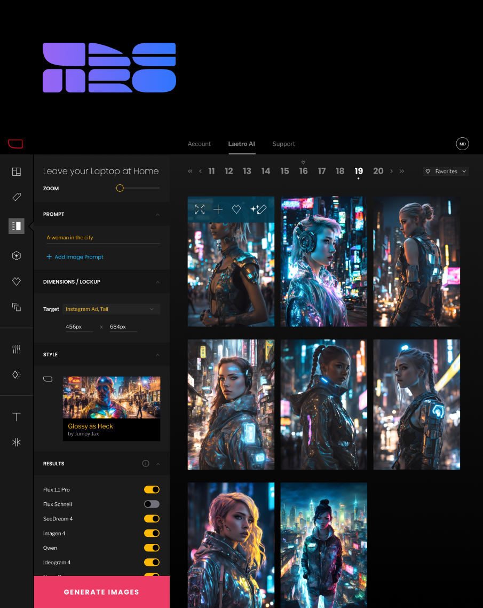Open favorites heart icon in sidebar
483x608 pixels.
pyautogui.click(x=16, y=282)
